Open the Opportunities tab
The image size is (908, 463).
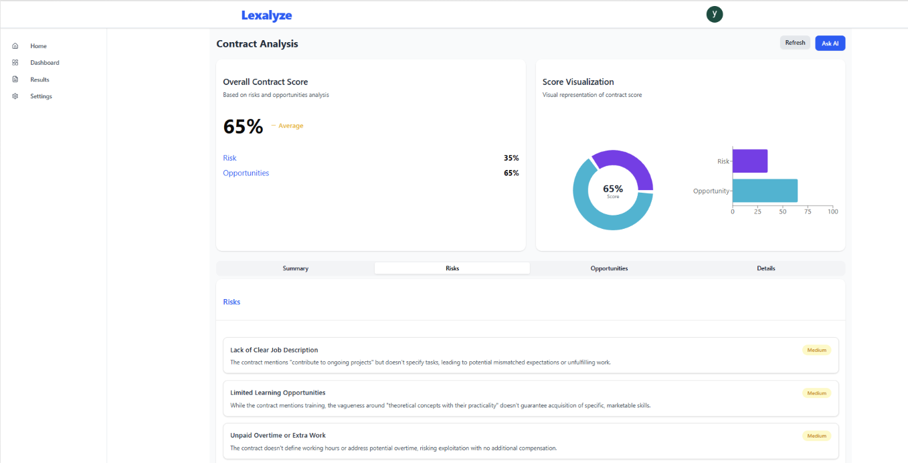pyautogui.click(x=609, y=268)
